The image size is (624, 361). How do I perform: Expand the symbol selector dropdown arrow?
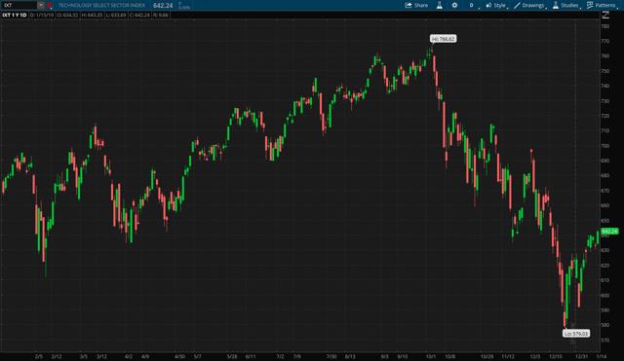41,5
